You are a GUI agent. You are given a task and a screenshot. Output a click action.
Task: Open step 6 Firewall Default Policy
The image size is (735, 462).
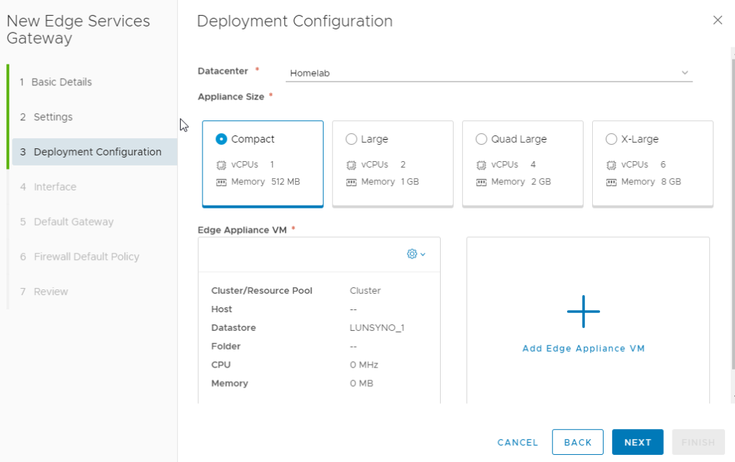click(79, 256)
